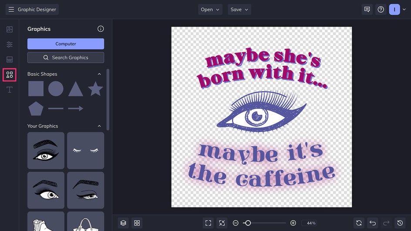Screen dimensions: 411x231
Task: Click the Search Graphics field
Action: 66,57
